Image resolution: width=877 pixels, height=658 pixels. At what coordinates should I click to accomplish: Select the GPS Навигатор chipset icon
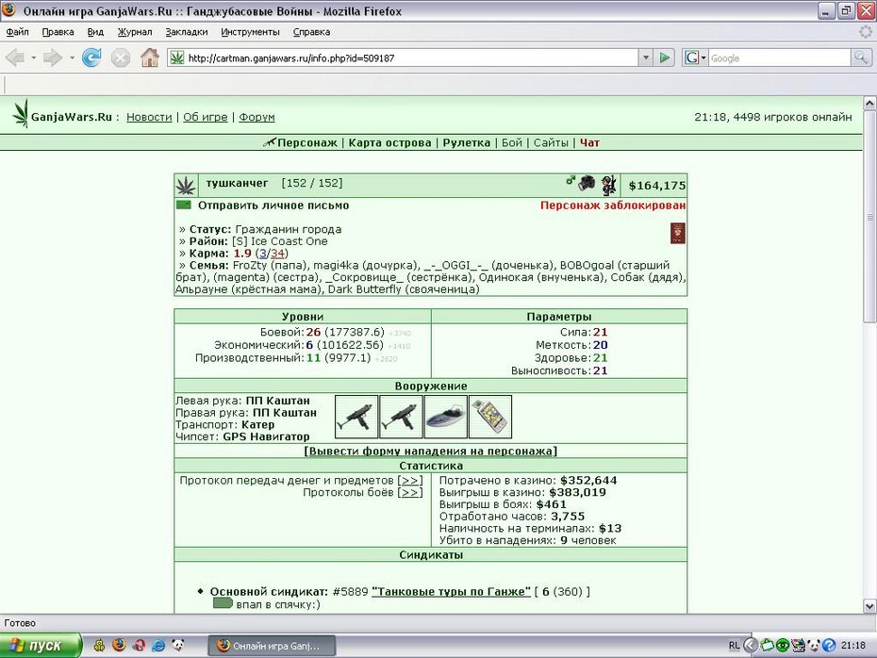click(x=490, y=417)
